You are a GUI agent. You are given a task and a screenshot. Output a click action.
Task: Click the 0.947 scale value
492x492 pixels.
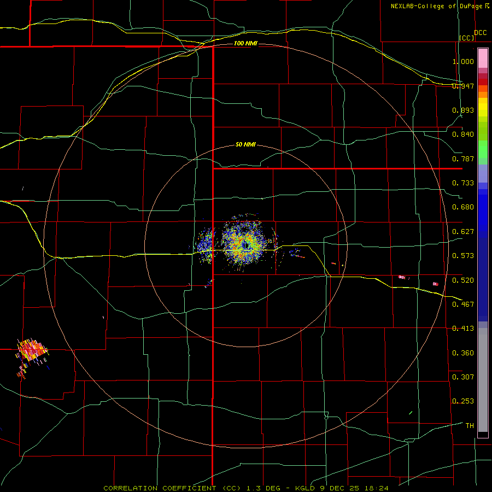[x=463, y=86]
